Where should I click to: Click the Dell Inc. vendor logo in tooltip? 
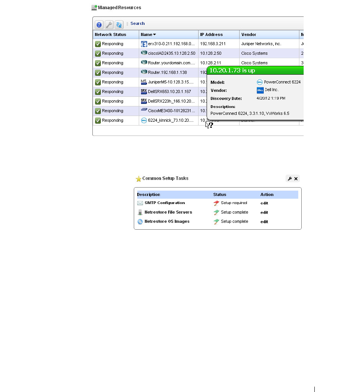click(260, 90)
